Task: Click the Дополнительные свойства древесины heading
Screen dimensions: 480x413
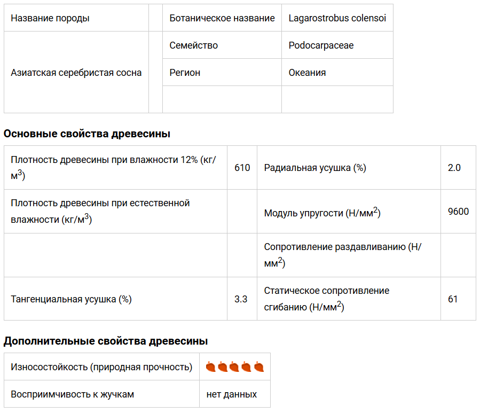Action: [x=106, y=341]
